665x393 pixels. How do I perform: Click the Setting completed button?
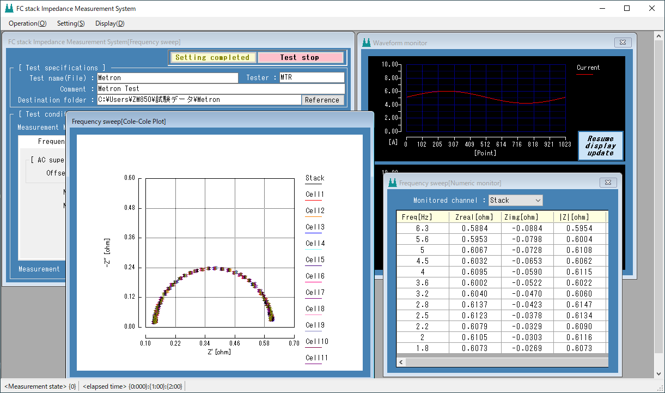click(x=212, y=57)
